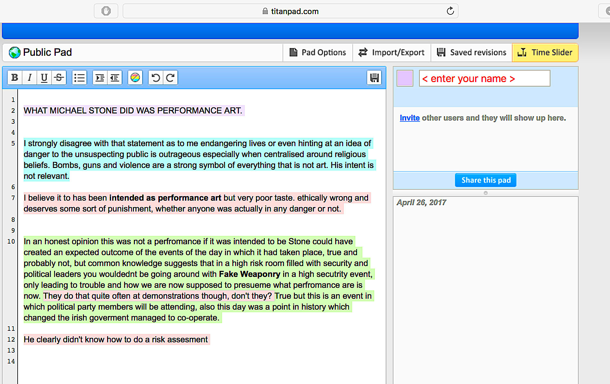Toggle bold formatting in the toolbar
The height and width of the screenshot is (384, 610).
[x=15, y=78]
